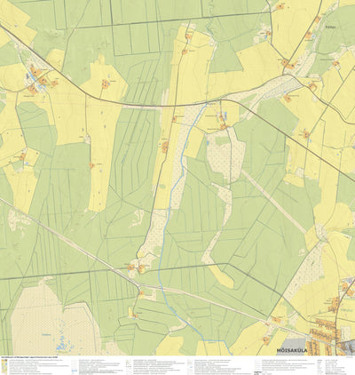Select the farmstead pair at the forest crossroads
Viewport: 355px width, 375px height.
click(x=136, y=268)
